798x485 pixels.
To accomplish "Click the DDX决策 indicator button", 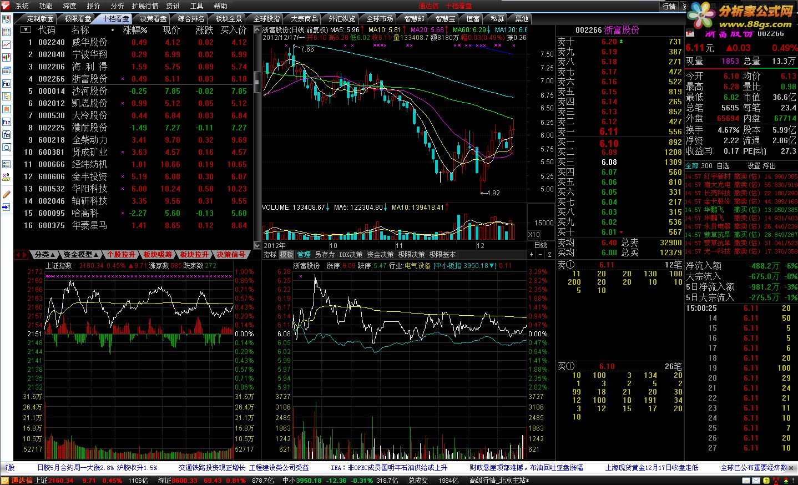I will (x=351, y=255).
